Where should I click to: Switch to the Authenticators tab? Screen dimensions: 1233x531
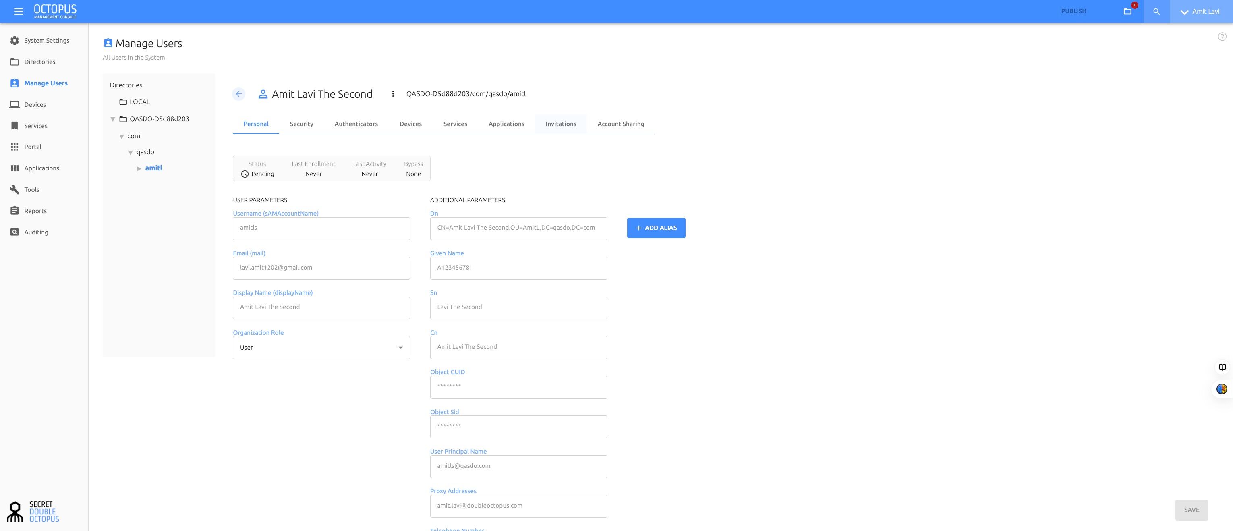point(356,124)
